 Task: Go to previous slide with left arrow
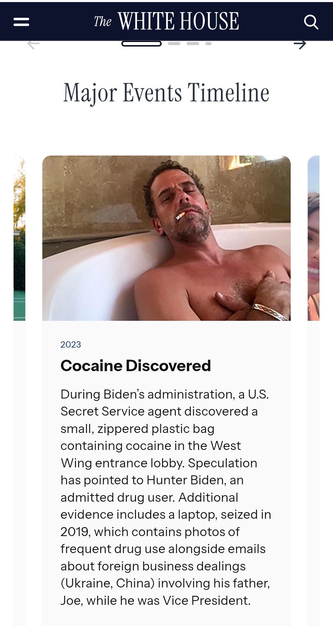[33, 44]
